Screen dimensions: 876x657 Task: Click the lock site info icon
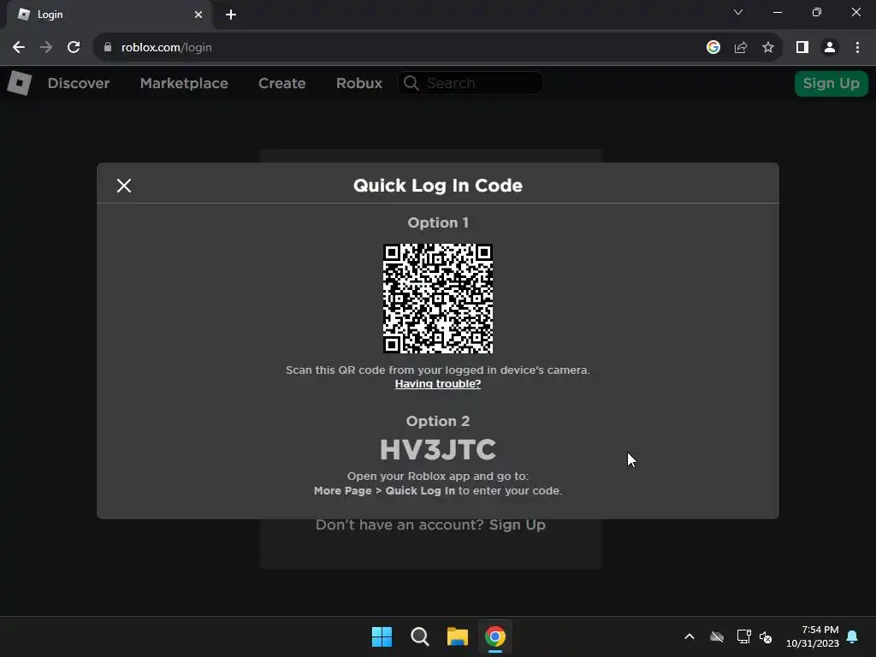pos(108,48)
